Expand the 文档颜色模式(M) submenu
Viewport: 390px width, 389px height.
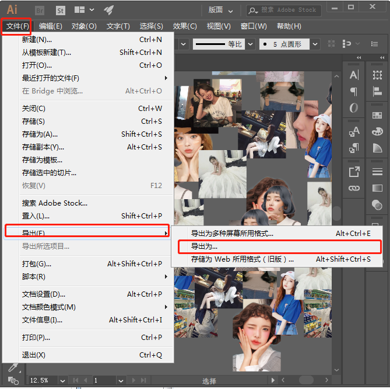pyautogui.click(x=166, y=307)
